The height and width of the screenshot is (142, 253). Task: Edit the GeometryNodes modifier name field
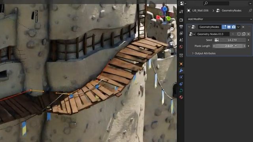[209, 27]
